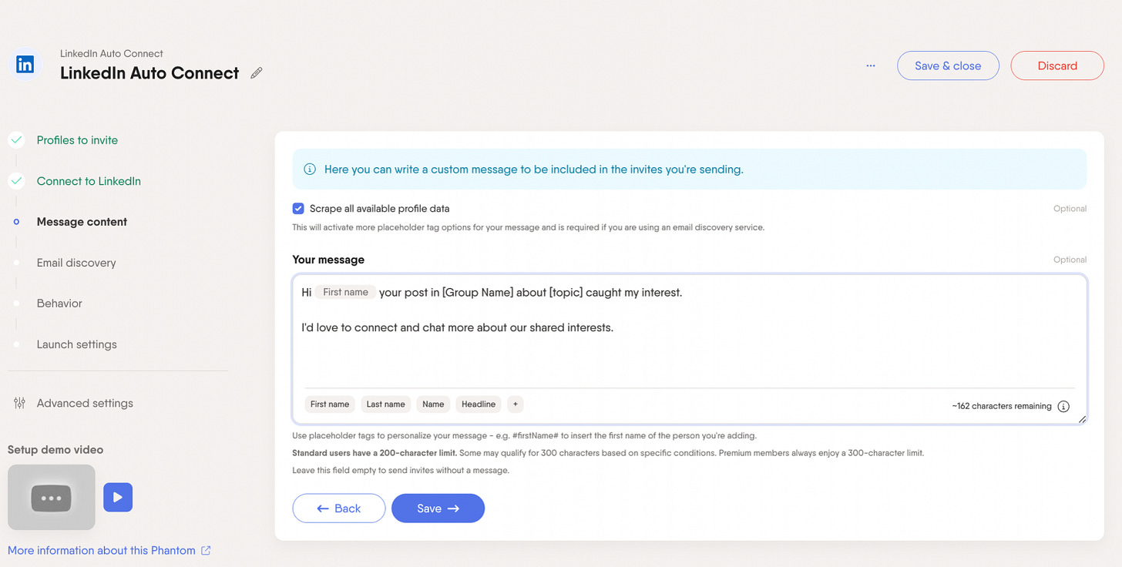Click the blue Save button
Viewport: 1122px width, 567px height.
pyautogui.click(x=438, y=508)
